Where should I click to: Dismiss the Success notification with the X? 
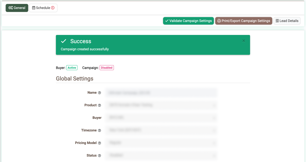point(244,41)
